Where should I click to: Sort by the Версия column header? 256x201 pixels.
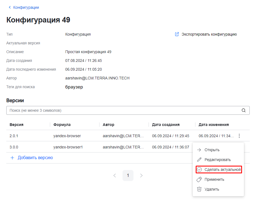16,125
